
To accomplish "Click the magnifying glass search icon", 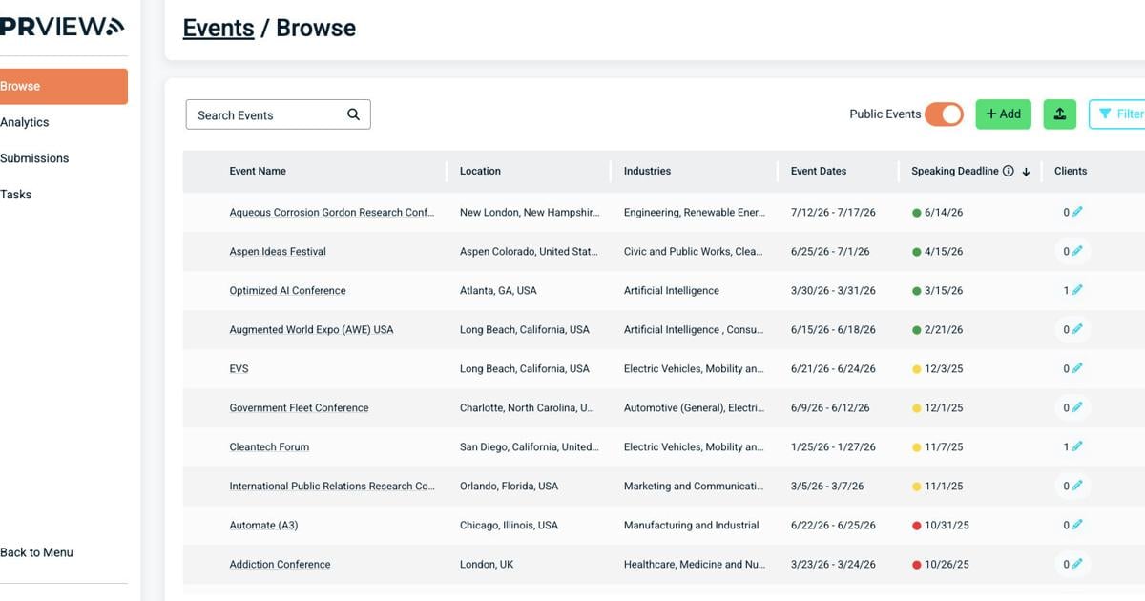I will pos(353,114).
